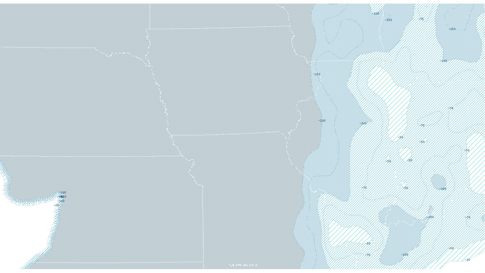Click the -25 label on the white unhatched area
The image size is (485, 273).
pyautogui.click(x=56, y=205)
